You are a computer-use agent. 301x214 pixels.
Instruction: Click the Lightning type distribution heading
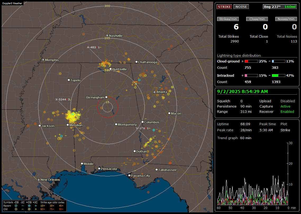tap(239, 55)
